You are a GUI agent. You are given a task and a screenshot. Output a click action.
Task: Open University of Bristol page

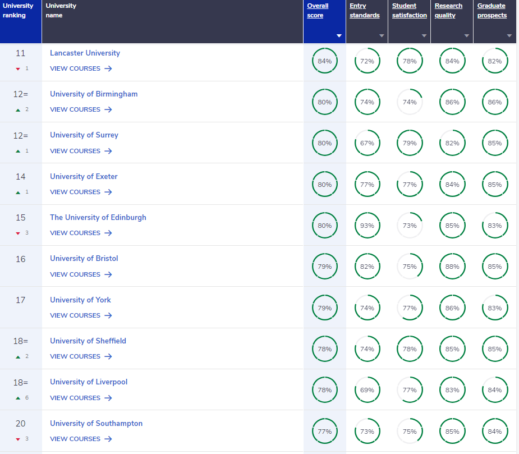coord(84,259)
